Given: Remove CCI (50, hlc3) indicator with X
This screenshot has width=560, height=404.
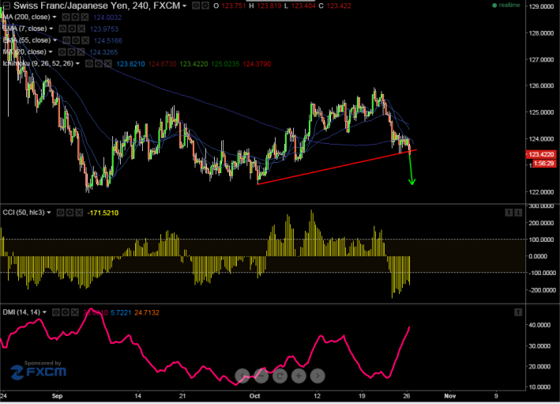Looking at the screenshot, I should click(79, 213).
